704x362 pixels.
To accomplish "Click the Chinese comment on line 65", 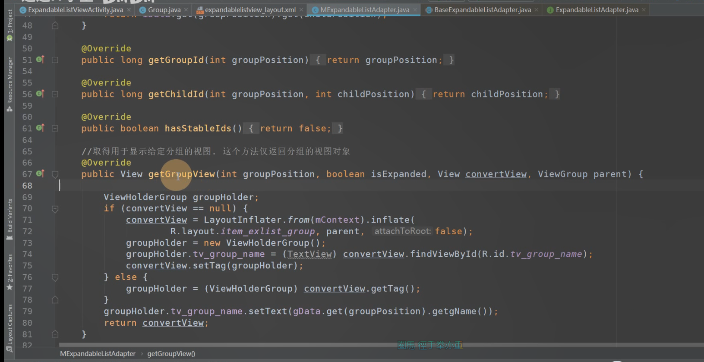I will (216, 151).
